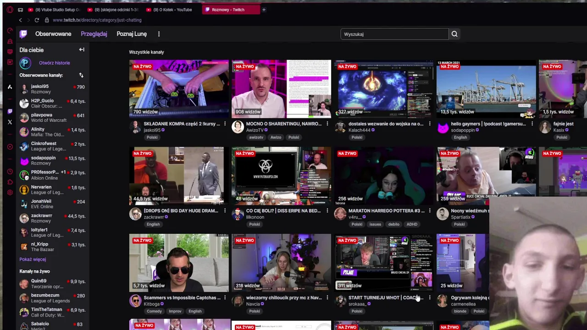587x330 pixels.
Task: Open zackrawrr in followed channels list
Action: [x=52, y=218]
